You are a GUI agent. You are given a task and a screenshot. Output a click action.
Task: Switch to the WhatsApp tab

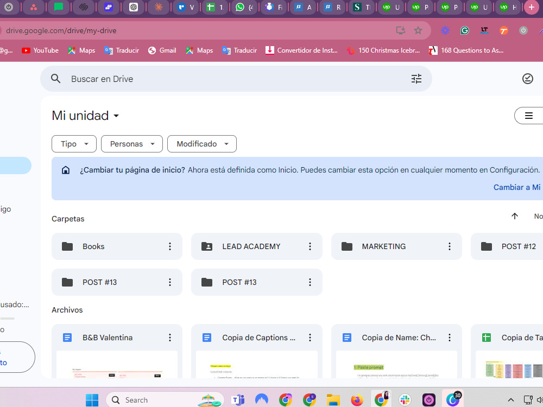tap(244, 7)
